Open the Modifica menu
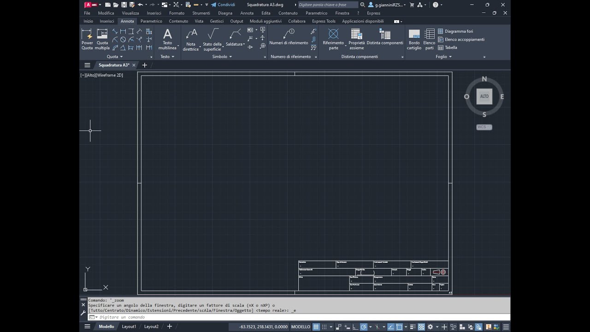 point(106,13)
